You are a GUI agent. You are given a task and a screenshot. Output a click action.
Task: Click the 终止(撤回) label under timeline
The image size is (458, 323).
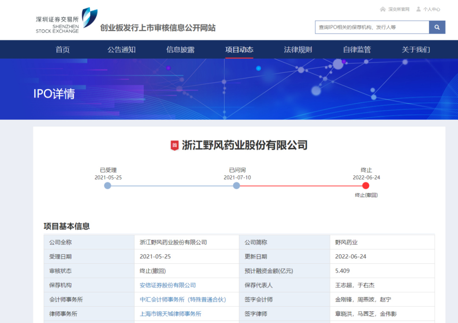pyautogui.click(x=366, y=195)
